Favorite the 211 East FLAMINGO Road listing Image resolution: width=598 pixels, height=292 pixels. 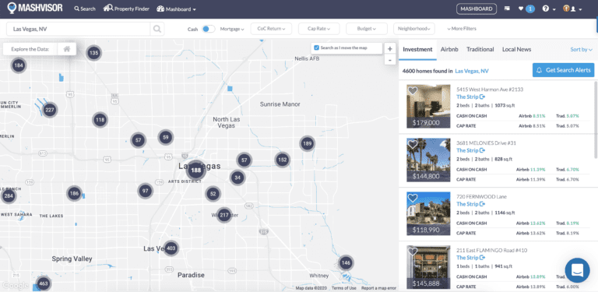pyautogui.click(x=413, y=252)
